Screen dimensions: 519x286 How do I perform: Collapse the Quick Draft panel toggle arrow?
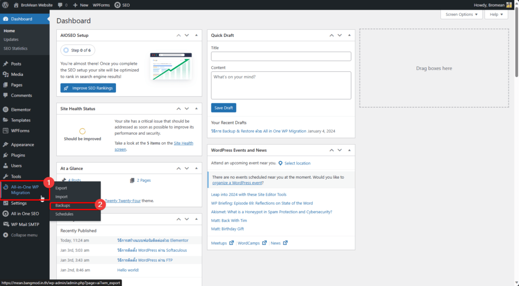click(x=348, y=35)
